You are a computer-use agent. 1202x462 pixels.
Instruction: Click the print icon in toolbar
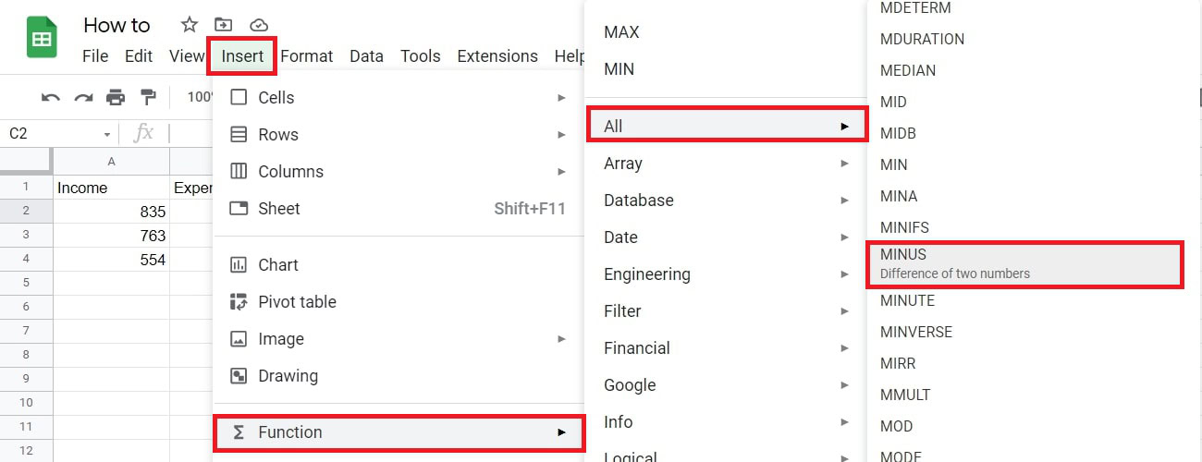(x=116, y=97)
